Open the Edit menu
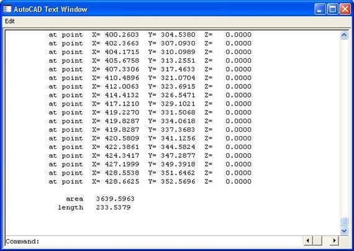 [x=10, y=21]
